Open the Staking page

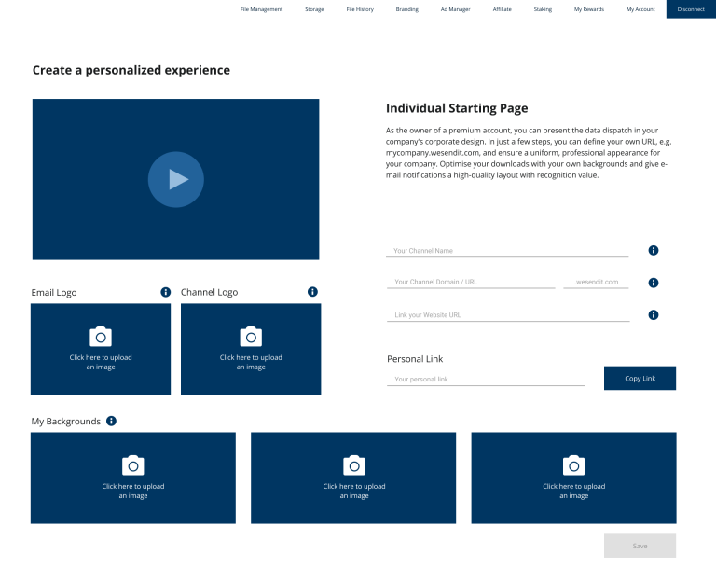(543, 9)
